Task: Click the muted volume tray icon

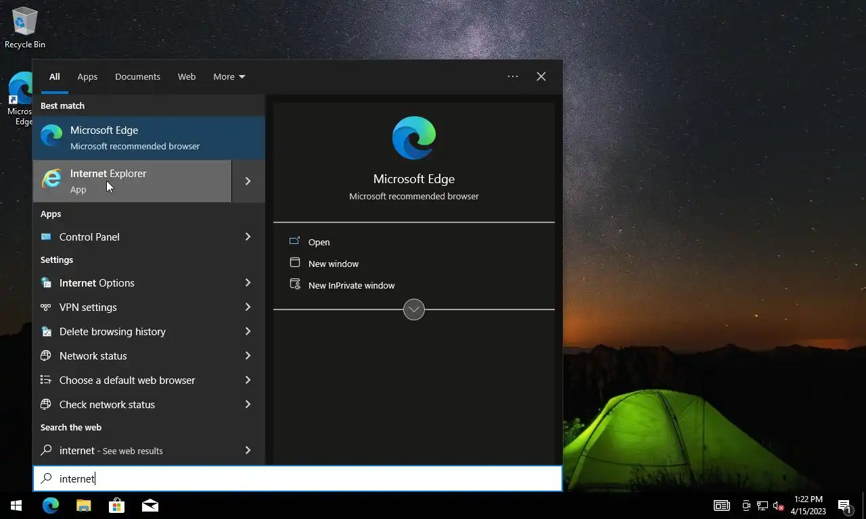Action: (x=778, y=505)
